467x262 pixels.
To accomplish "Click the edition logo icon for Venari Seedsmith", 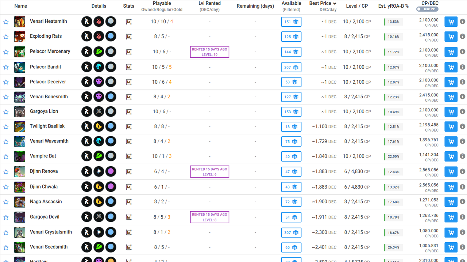I will tap(87, 247).
